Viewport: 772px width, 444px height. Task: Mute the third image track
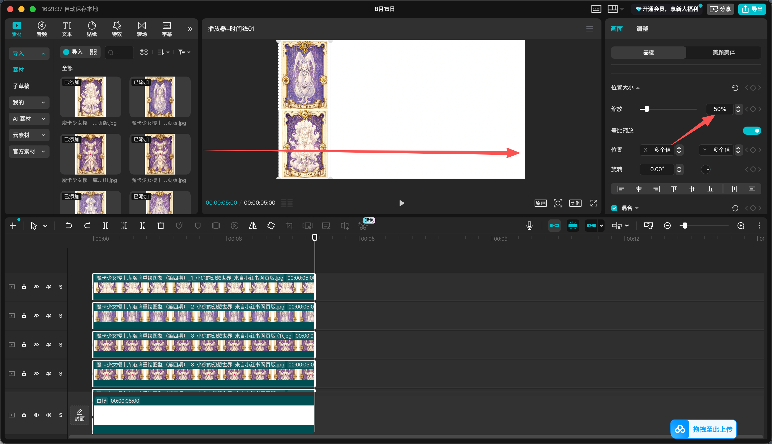coord(49,344)
